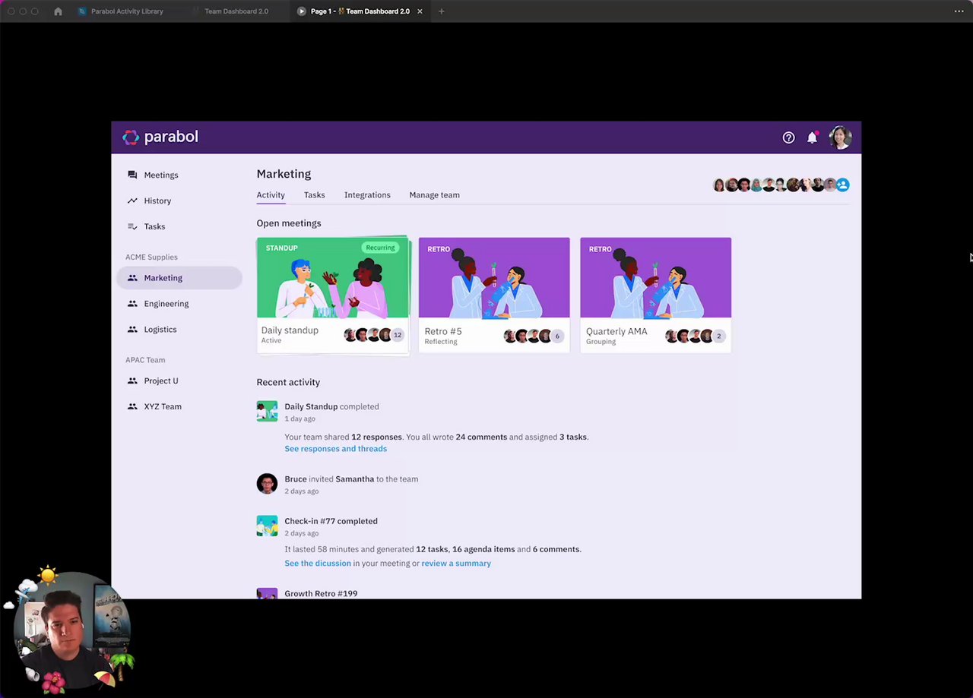Image resolution: width=973 pixels, height=698 pixels.
Task: Select Project U in the sidebar
Action: [x=161, y=381]
